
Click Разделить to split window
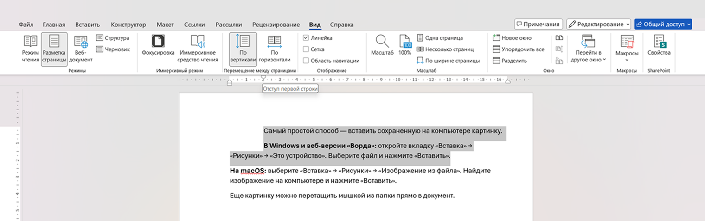(510, 61)
